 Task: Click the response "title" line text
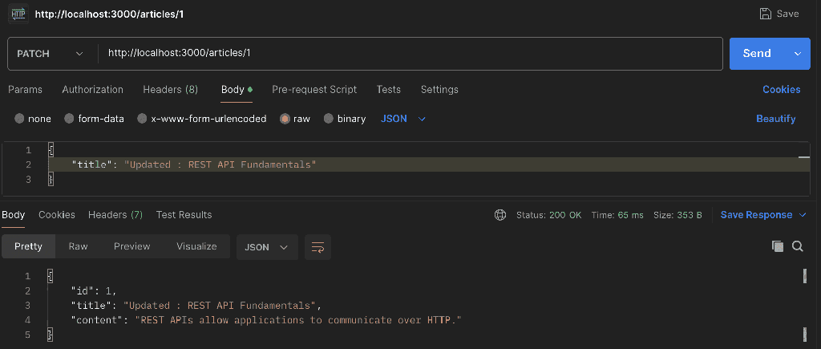pyautogui.click(x=196, y=306)
